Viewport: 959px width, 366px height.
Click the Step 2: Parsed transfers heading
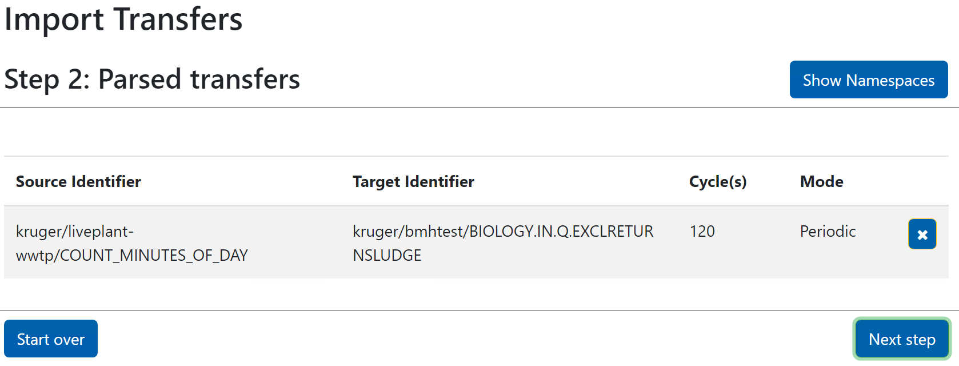pos(152,79)
